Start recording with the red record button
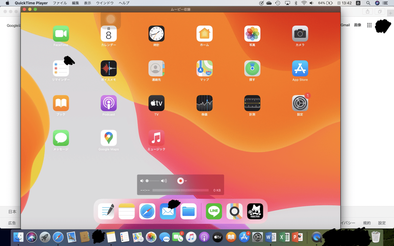The width and height of the screenshot is (394, 246). (x=180, y=181)
